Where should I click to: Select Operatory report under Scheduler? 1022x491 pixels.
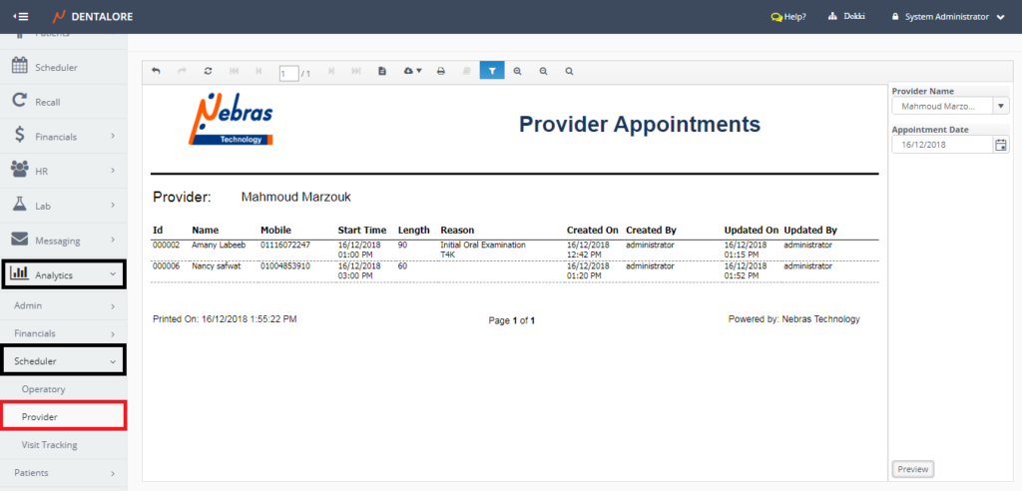[43, 389]
